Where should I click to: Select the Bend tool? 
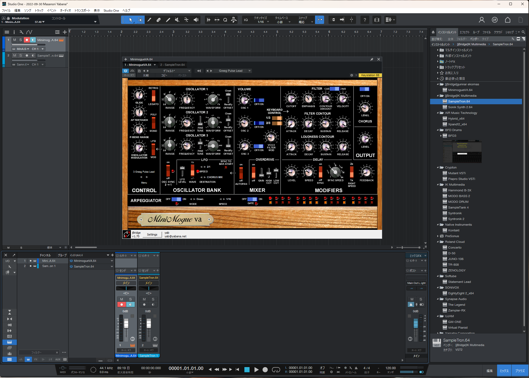(x=186, y=20)
